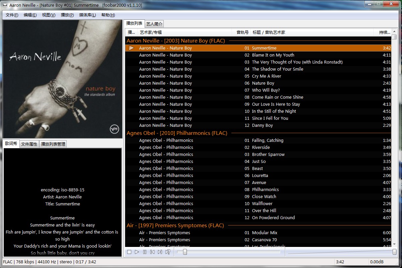402x268 pixels.
Task: Click the 标题 / 音轨艺术家 column header
Action: click(x=312, y=32)
